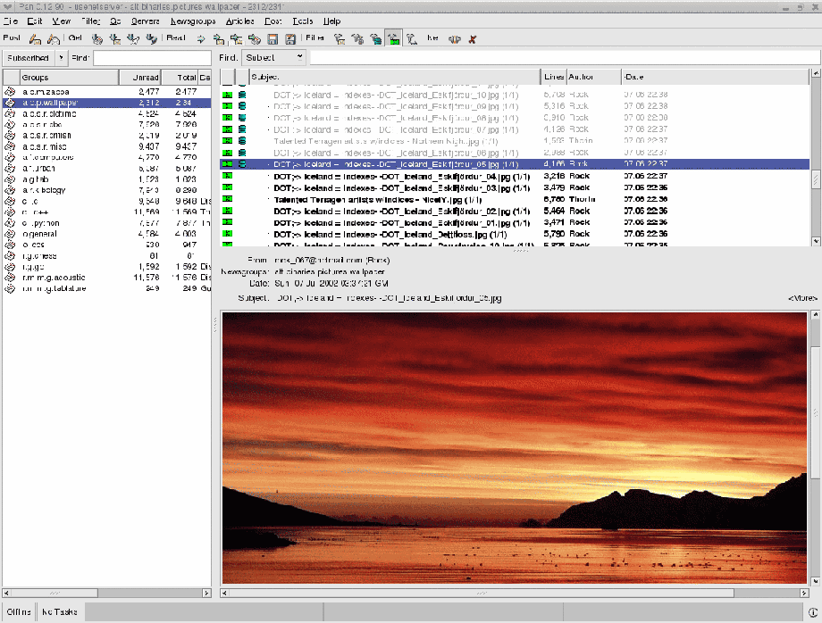Screen dimensions: 822x623
Task: Click the save article floppy disk icon
Action: (x=273, y=39)
